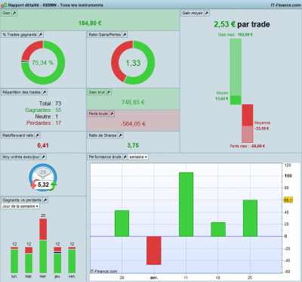Click the wrench icon next to Gain
Viewport: 302px width, 282px height.
14,13
